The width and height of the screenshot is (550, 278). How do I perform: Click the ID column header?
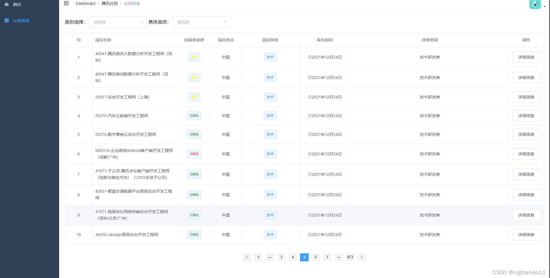(x=78, y=40)
